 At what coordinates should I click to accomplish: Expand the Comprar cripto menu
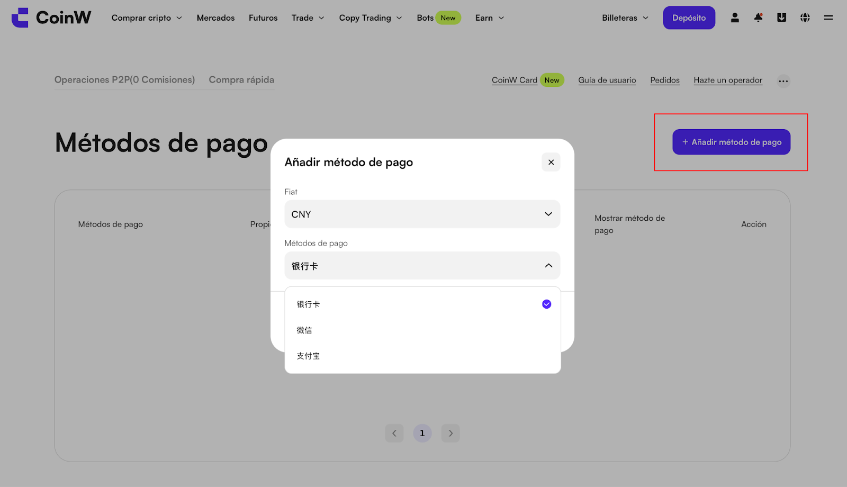tap(147, 17)
